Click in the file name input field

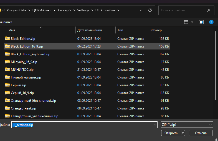click(83, 125)
